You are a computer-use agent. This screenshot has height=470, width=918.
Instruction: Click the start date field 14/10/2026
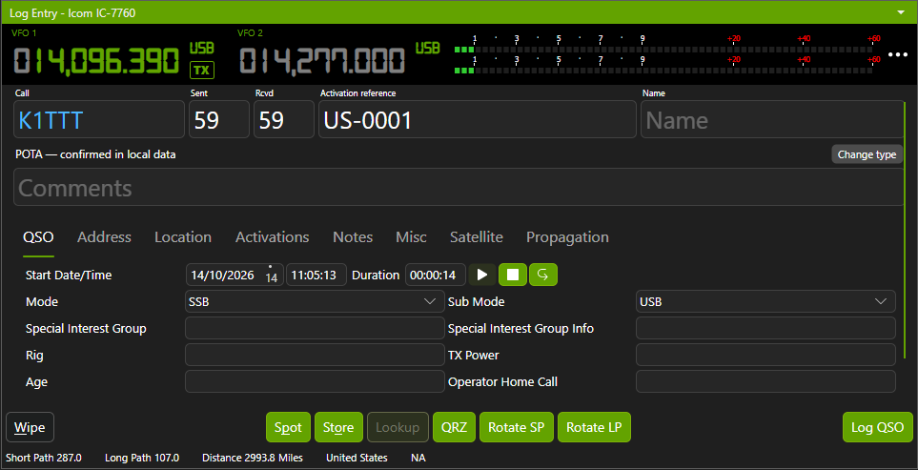tap(235, 275)
